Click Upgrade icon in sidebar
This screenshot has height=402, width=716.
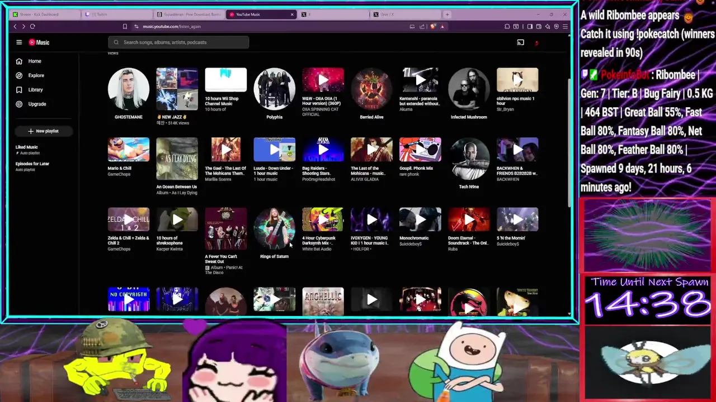click(19, 104)
